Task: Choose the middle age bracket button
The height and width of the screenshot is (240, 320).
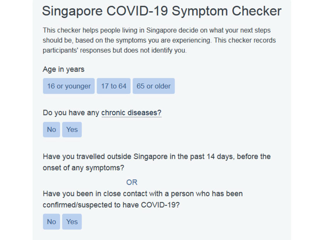Action: coord(113,86)
